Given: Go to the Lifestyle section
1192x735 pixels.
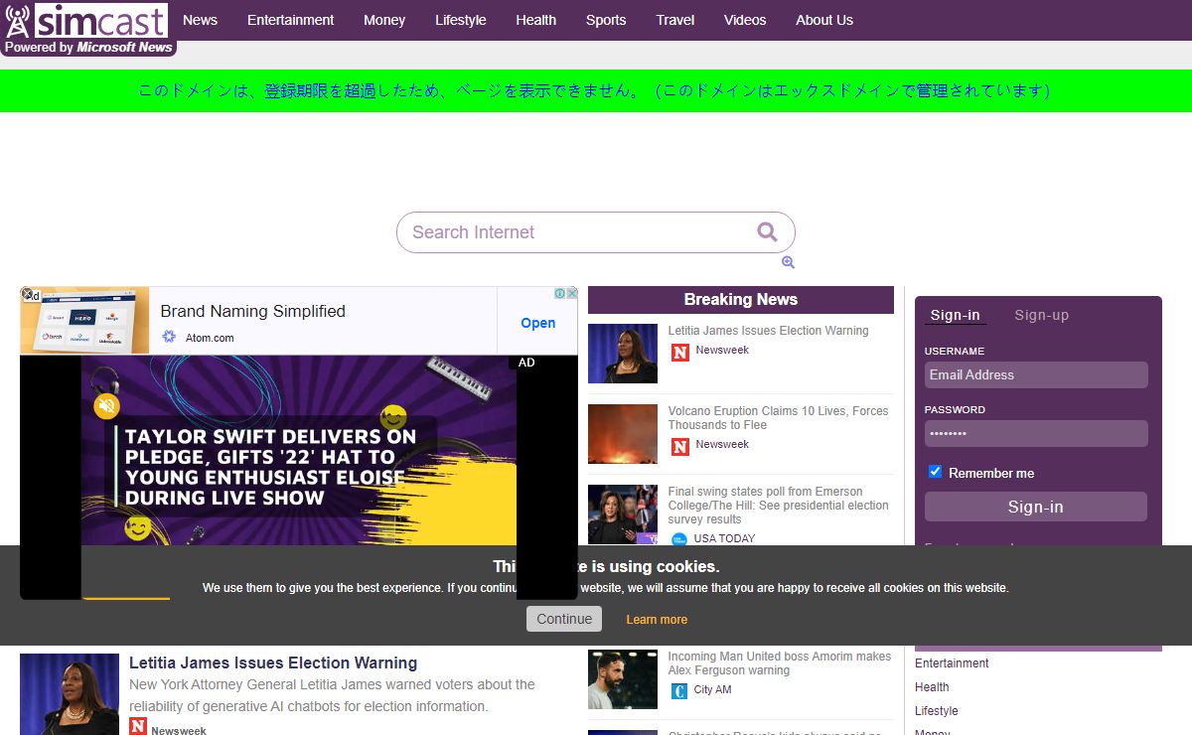Looking at the screenshot, I should pos(461,20).
